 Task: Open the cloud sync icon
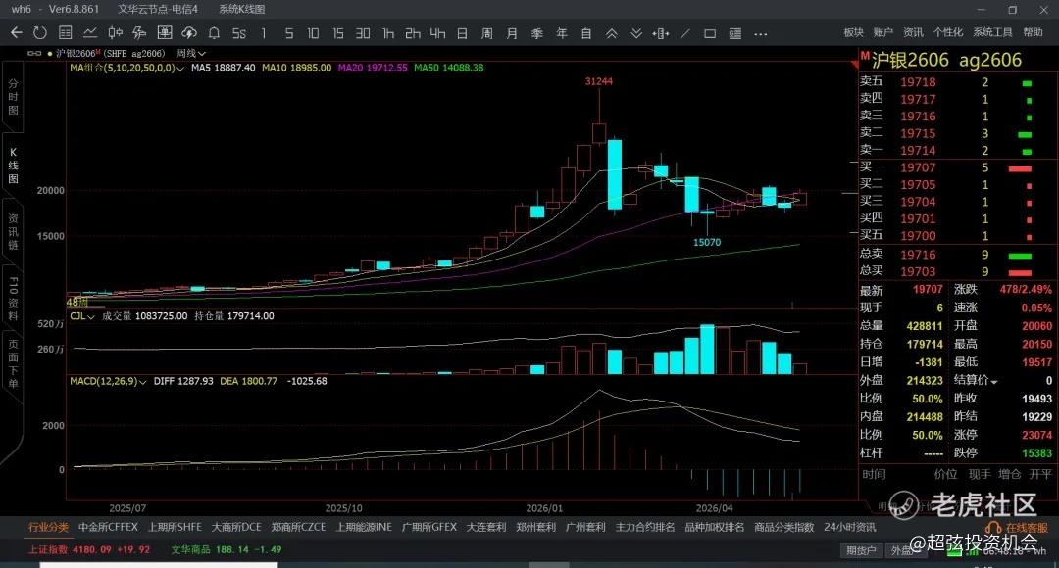coord(189,32)
